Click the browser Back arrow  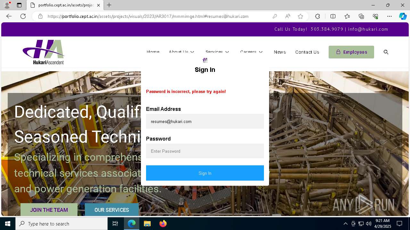pyautogui.click(x=9, y=16)
